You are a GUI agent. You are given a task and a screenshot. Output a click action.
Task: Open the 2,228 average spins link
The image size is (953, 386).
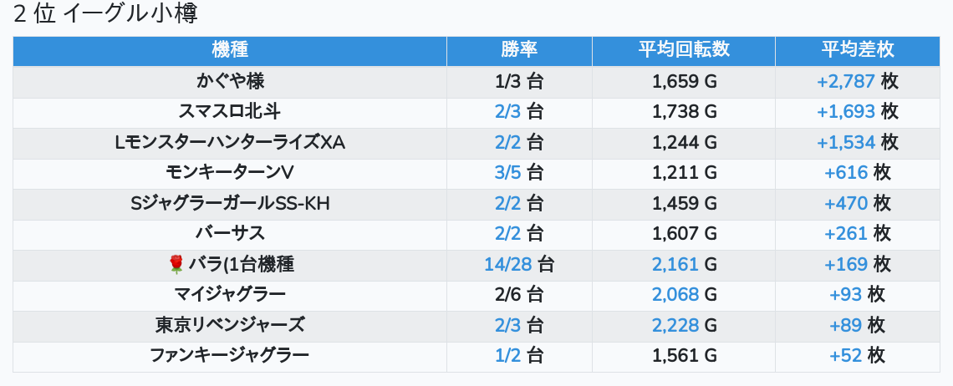pos(675,324)
